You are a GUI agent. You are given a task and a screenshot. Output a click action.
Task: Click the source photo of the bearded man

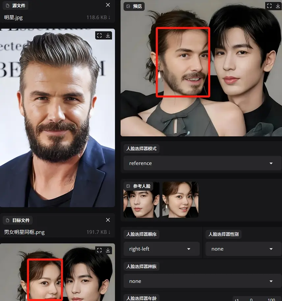point(57,119)
